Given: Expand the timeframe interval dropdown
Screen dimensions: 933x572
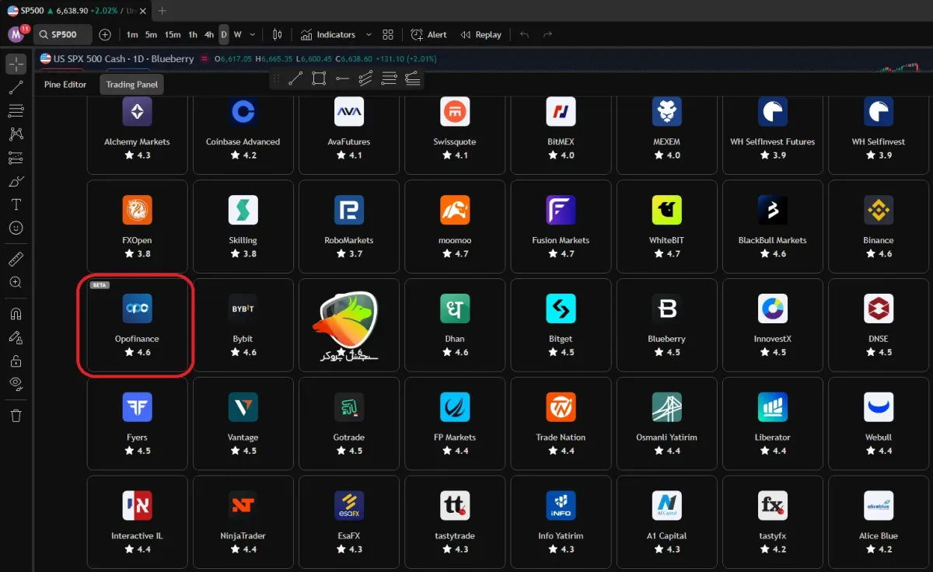Looking at the screenshot, I should click(253, 35).
